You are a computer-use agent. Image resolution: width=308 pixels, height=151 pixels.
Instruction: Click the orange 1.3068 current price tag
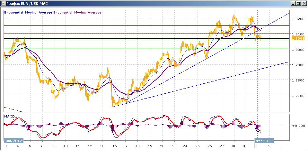[298, 38]
